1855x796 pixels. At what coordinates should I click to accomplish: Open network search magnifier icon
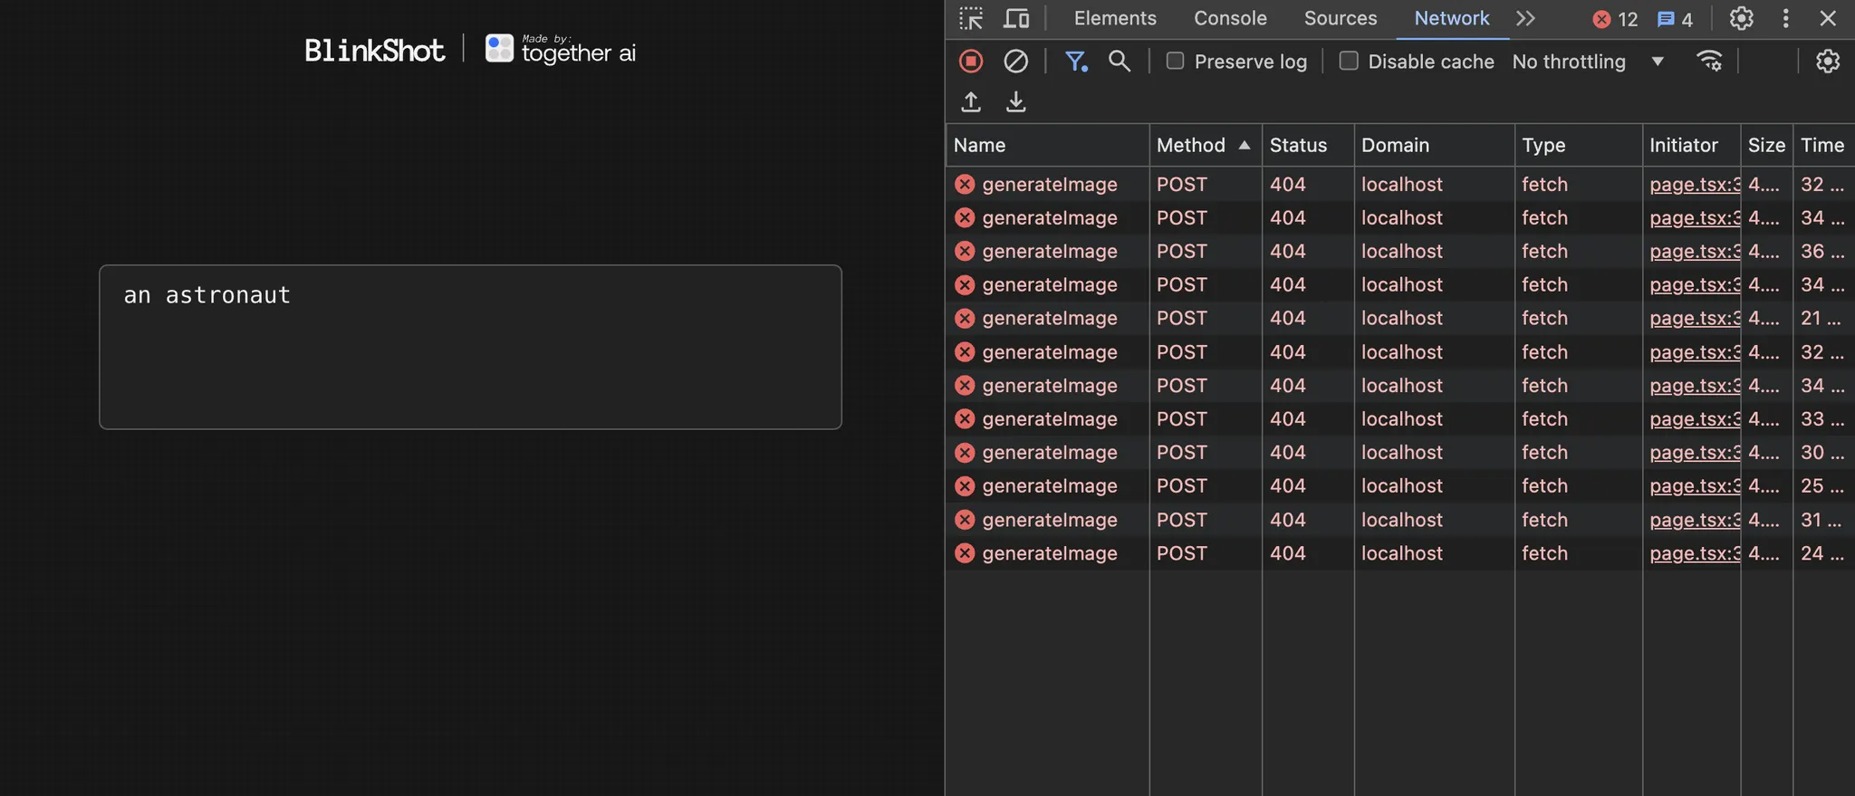(x=1120, y=62)
